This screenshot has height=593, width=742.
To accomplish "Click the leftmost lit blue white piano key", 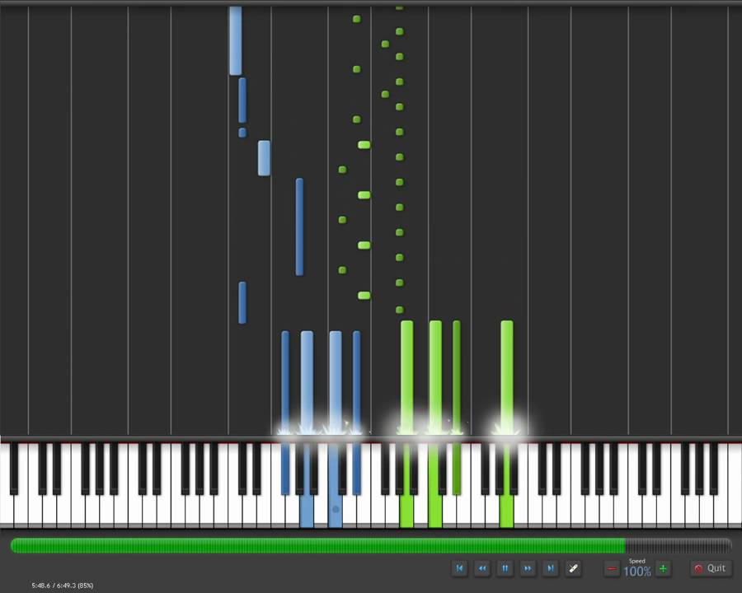I will pos(307,511).
